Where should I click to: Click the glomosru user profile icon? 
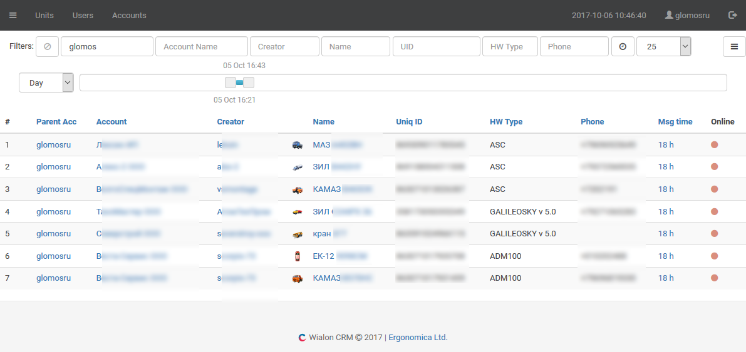669,15
